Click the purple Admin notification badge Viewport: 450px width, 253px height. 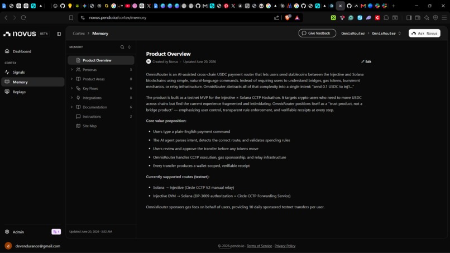(56, 232)
